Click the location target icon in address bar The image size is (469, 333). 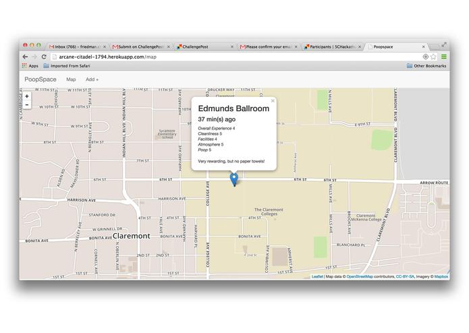click(425, 57)
